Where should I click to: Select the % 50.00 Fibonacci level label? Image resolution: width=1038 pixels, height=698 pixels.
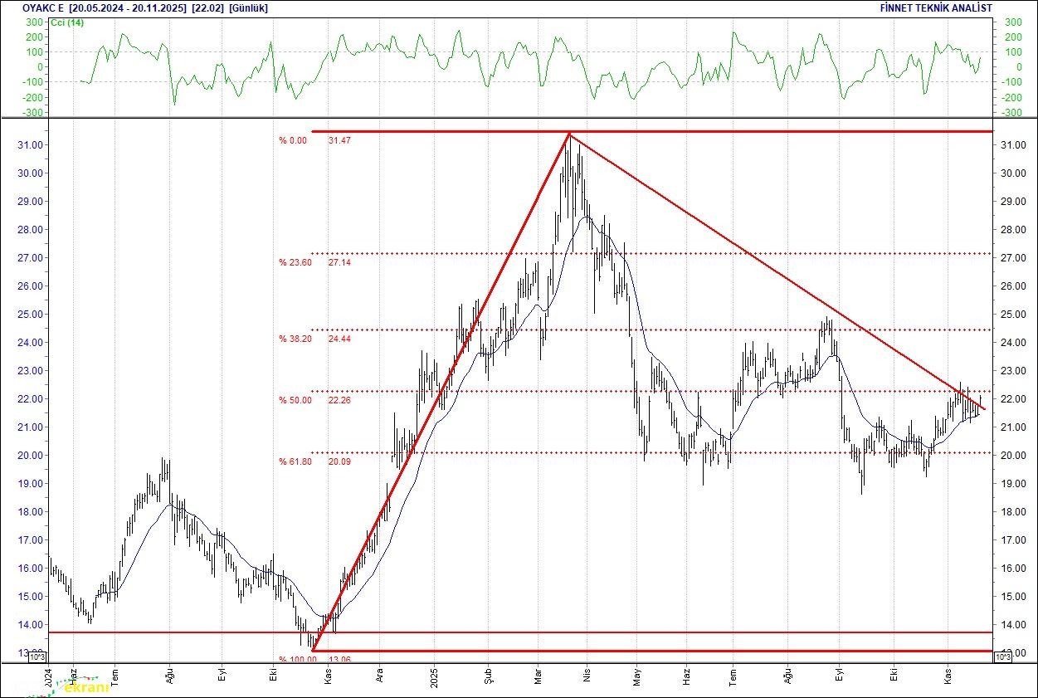pos(295,401)
